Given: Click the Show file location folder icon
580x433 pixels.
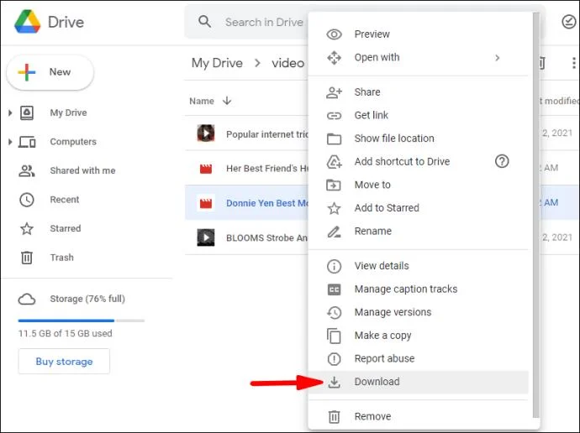Looking at the screenshot, I should pos(334,138).
